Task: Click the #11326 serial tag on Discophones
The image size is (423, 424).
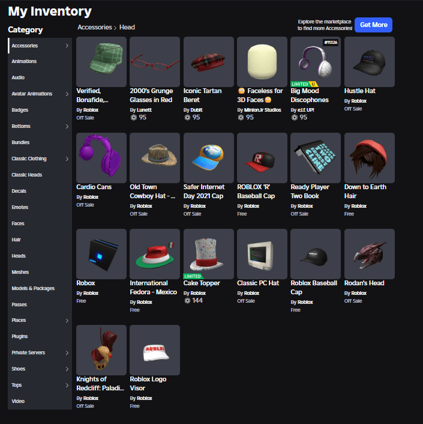Action: [331, 42]
